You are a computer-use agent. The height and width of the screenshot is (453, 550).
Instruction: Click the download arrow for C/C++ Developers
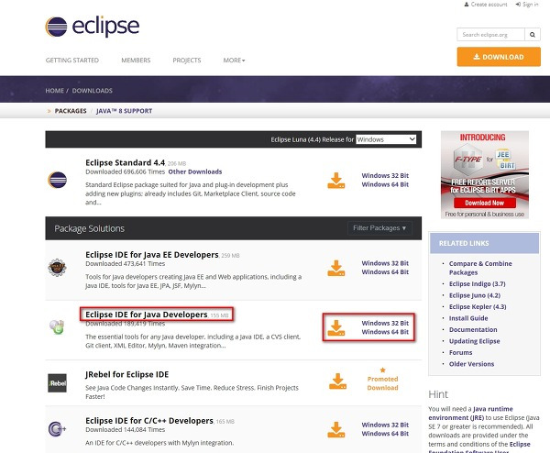tap(336, 429)
